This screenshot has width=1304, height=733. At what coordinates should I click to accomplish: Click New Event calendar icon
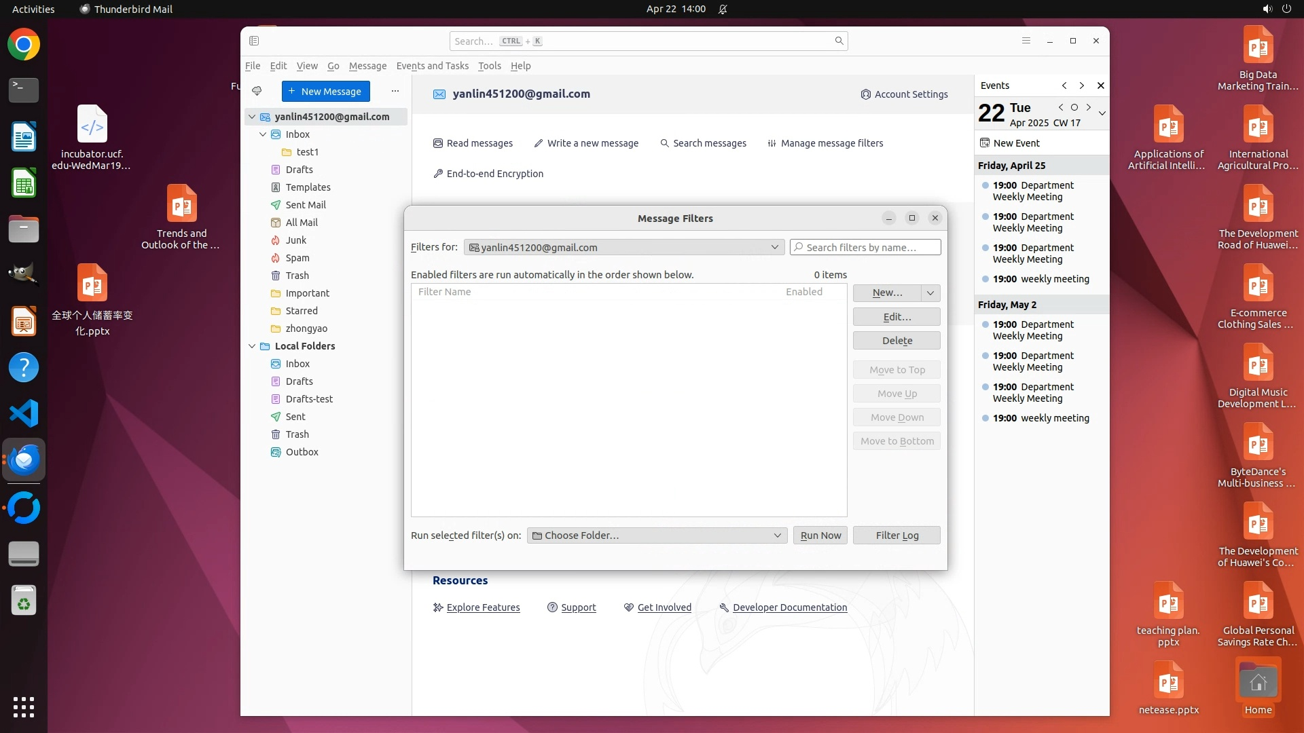point(985,143)
